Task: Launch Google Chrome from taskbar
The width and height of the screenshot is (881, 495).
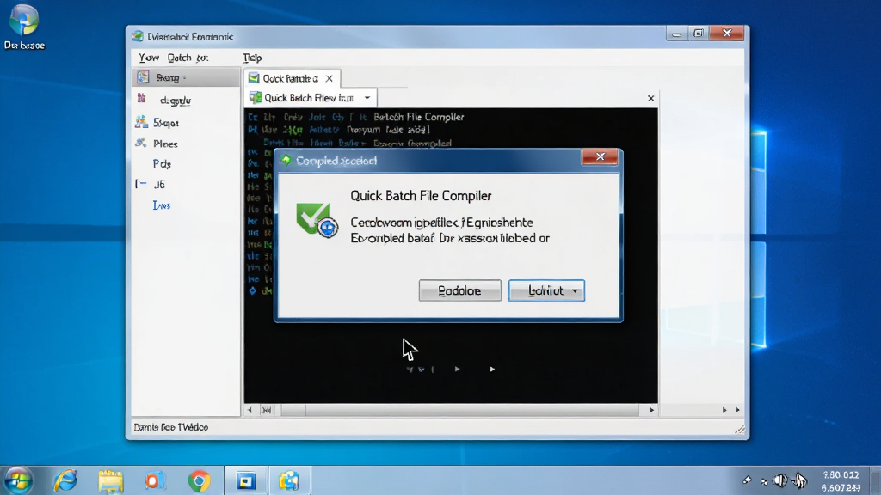Action: click(x=199, y=481)
